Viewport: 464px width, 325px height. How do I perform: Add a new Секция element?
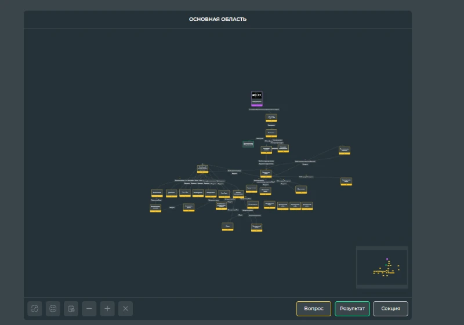click(x=390, y=308)
